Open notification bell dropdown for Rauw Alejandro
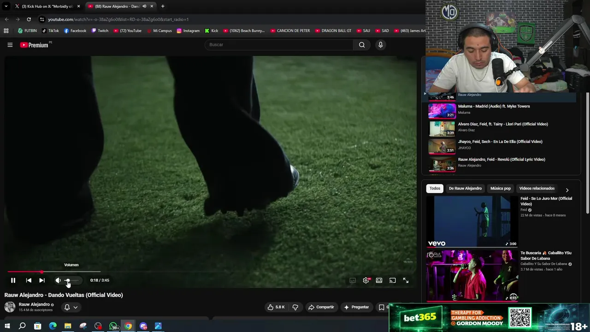590x332 pixels. click(71, 307)
